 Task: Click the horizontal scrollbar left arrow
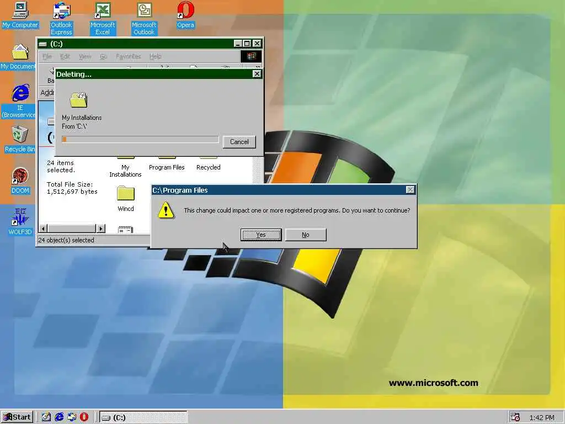[x=43, y=228]
